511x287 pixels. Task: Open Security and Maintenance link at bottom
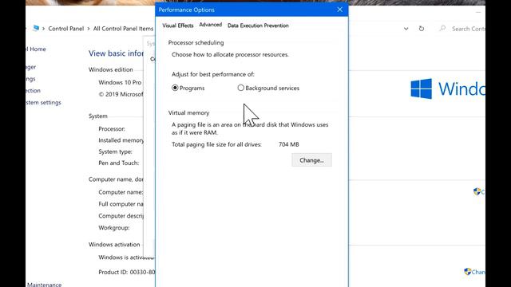(44, 285)
